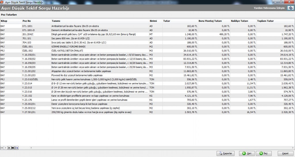Click the Nakliye Tutarı column header
This screenshot has height=157, width=295.
239,21
